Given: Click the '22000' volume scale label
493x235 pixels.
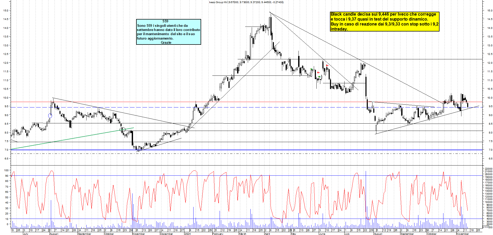Looking at the screenshot, I should tap(489, 169).
